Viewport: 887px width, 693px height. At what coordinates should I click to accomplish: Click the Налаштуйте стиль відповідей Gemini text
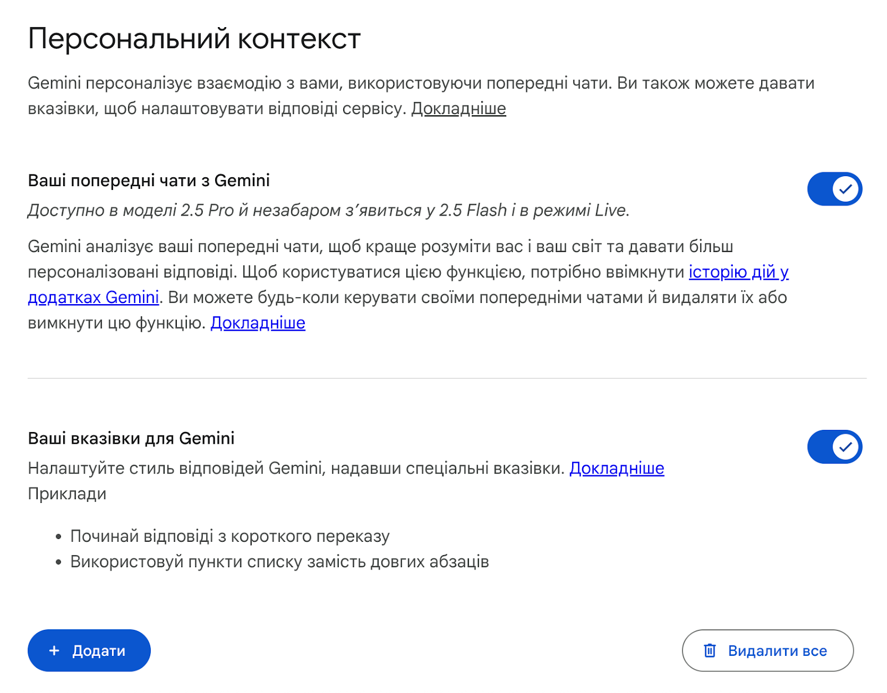[x=296, y=469]
